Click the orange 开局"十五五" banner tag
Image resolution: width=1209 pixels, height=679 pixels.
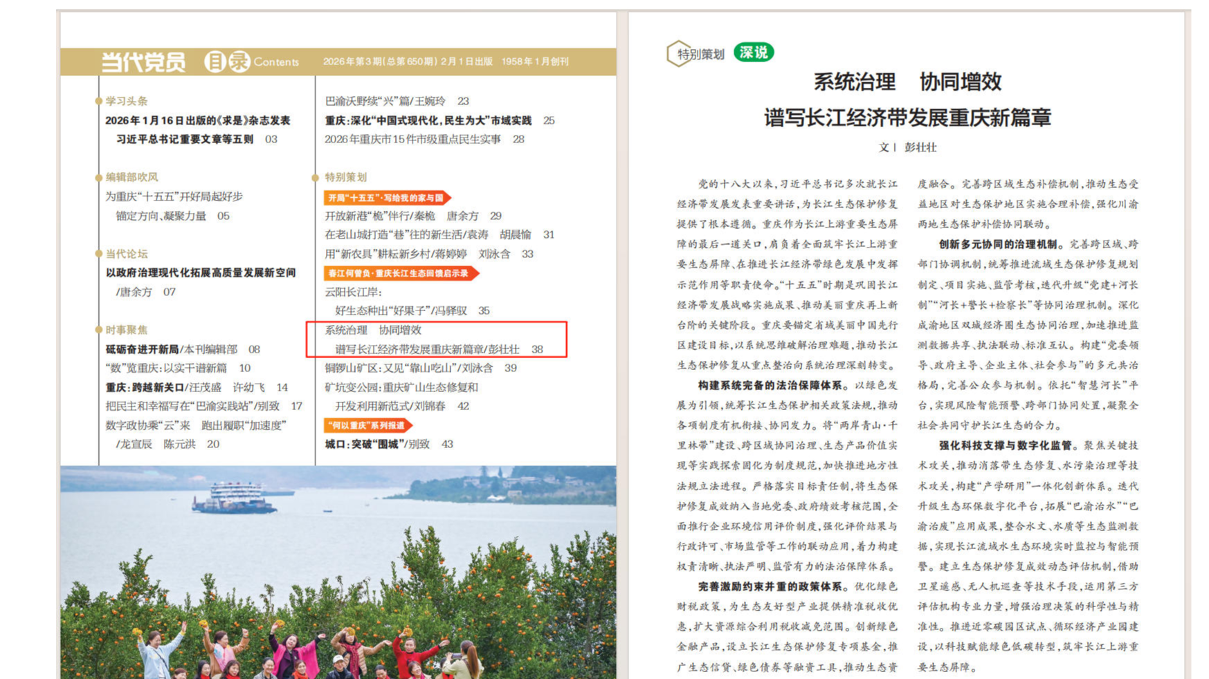point(386,198)
